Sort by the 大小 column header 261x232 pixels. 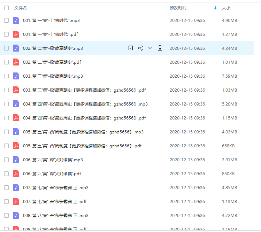click(226, 8)
